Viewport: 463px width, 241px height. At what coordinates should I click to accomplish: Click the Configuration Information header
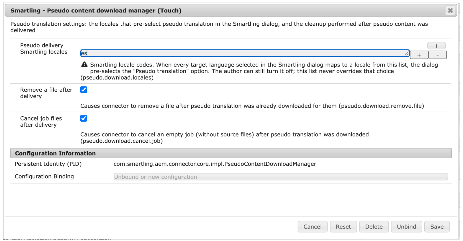pos(231,153)
